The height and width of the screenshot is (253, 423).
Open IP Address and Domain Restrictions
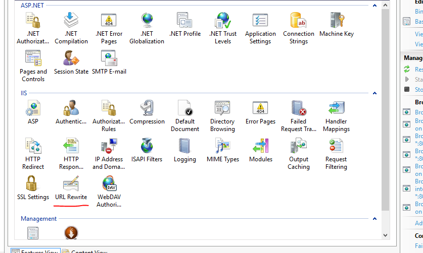tap(109, 154)
